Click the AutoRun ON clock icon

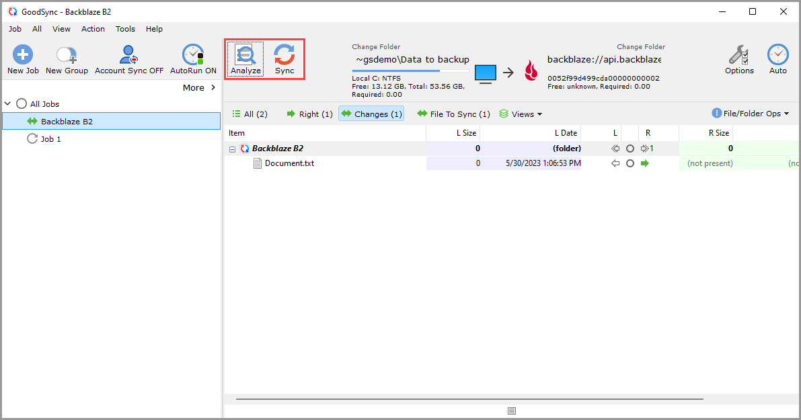coord(193,54)
